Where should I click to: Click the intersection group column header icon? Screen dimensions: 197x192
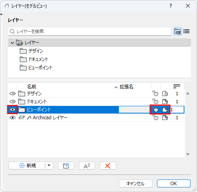177,86
